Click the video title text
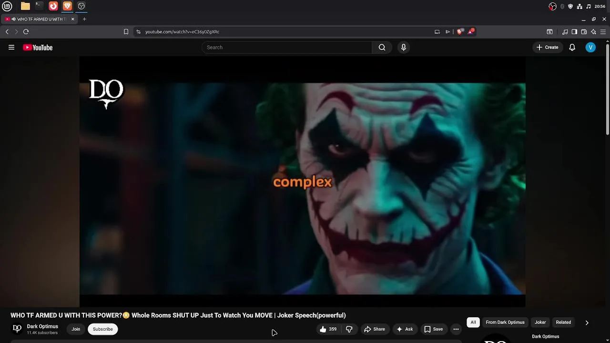610x343 pixels. click(178, 315)
